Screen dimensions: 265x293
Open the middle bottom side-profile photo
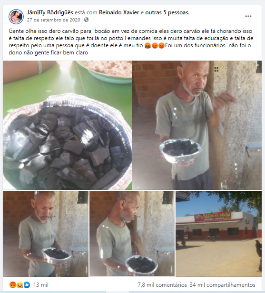[132, 233]
